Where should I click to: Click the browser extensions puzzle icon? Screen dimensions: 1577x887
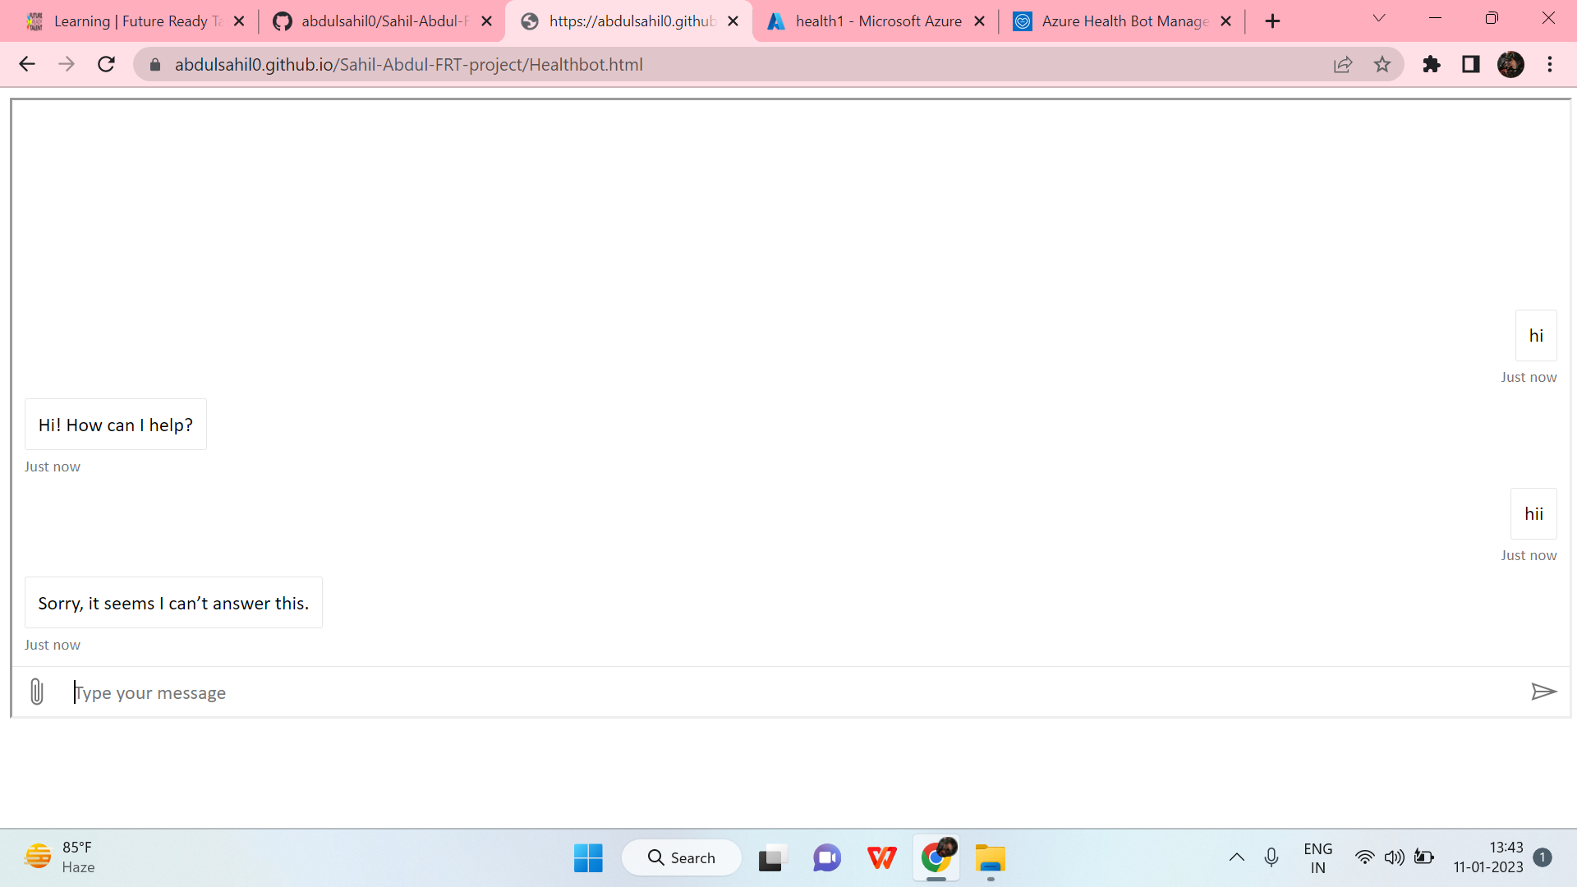tap(1431, 64)
